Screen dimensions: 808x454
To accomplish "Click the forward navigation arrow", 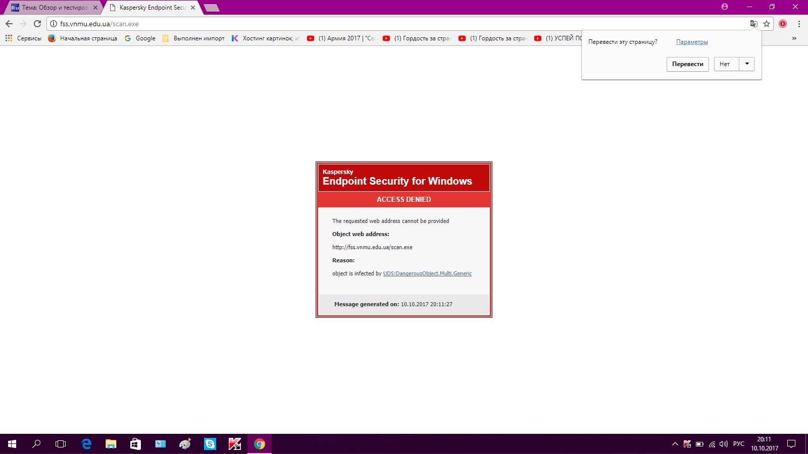I will pyautogui.click(x=23, y=24).
